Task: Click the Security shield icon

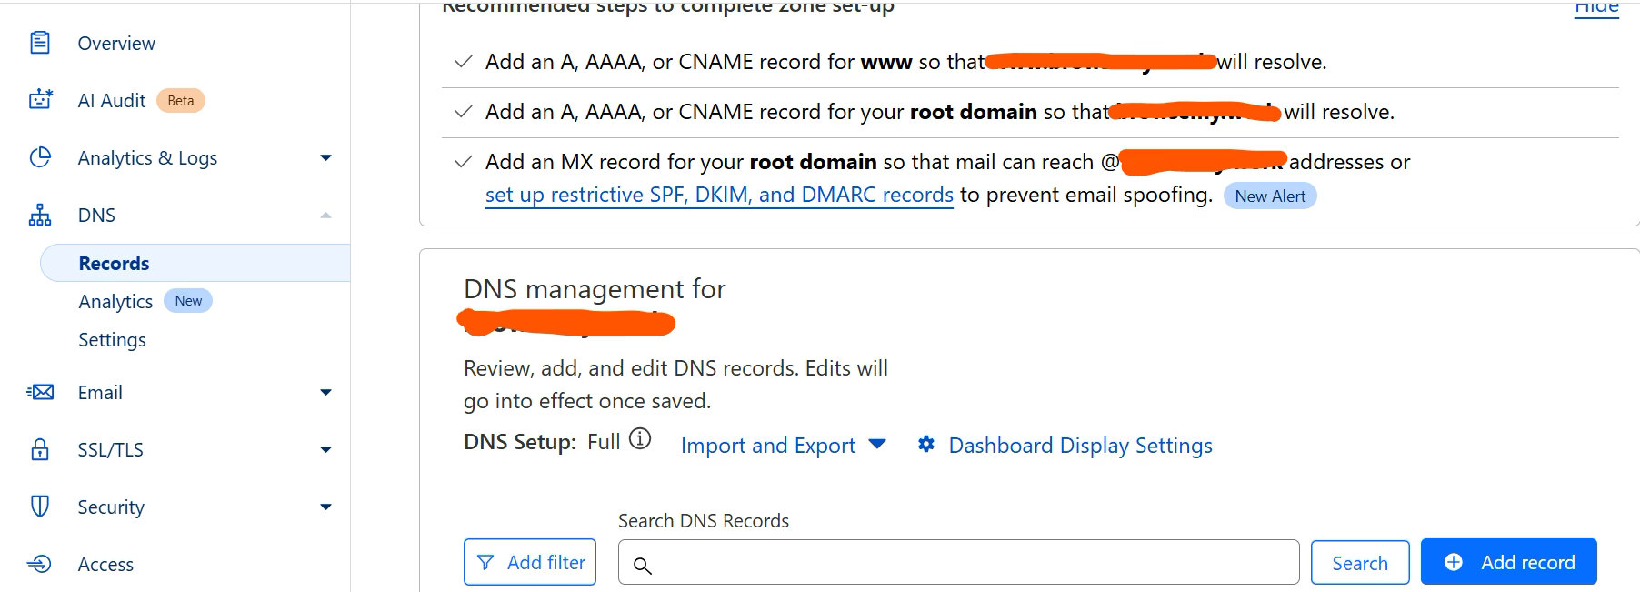Action: click(x=40, y=507)
